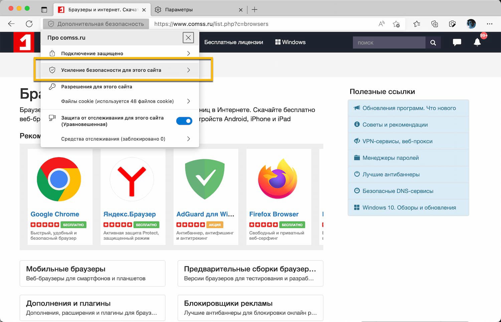Open the comments chat bubble icon
This screenshot has height=322, width=501.
point(457,42)
